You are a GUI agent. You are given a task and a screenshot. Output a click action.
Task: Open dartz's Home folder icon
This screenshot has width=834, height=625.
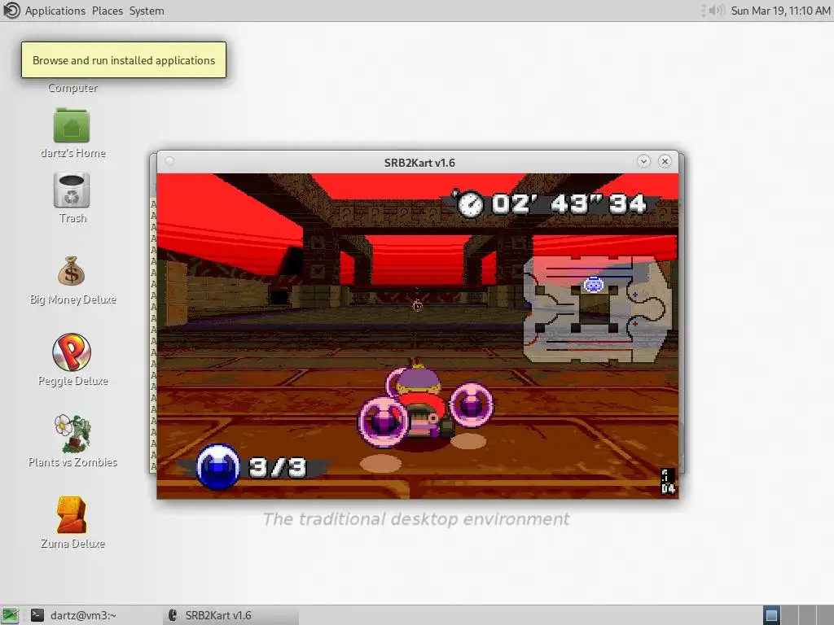coord(72,126)
